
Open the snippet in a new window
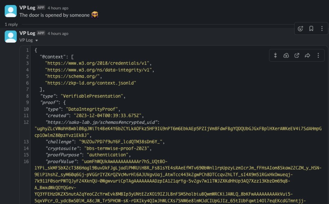point(297,56)
